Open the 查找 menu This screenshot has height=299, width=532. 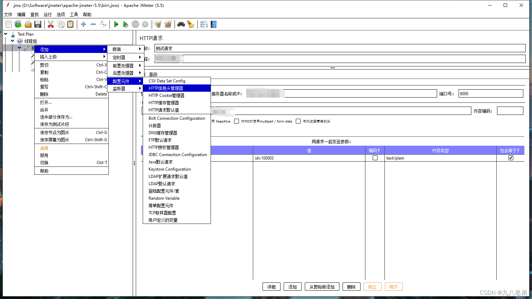point(34,15)
